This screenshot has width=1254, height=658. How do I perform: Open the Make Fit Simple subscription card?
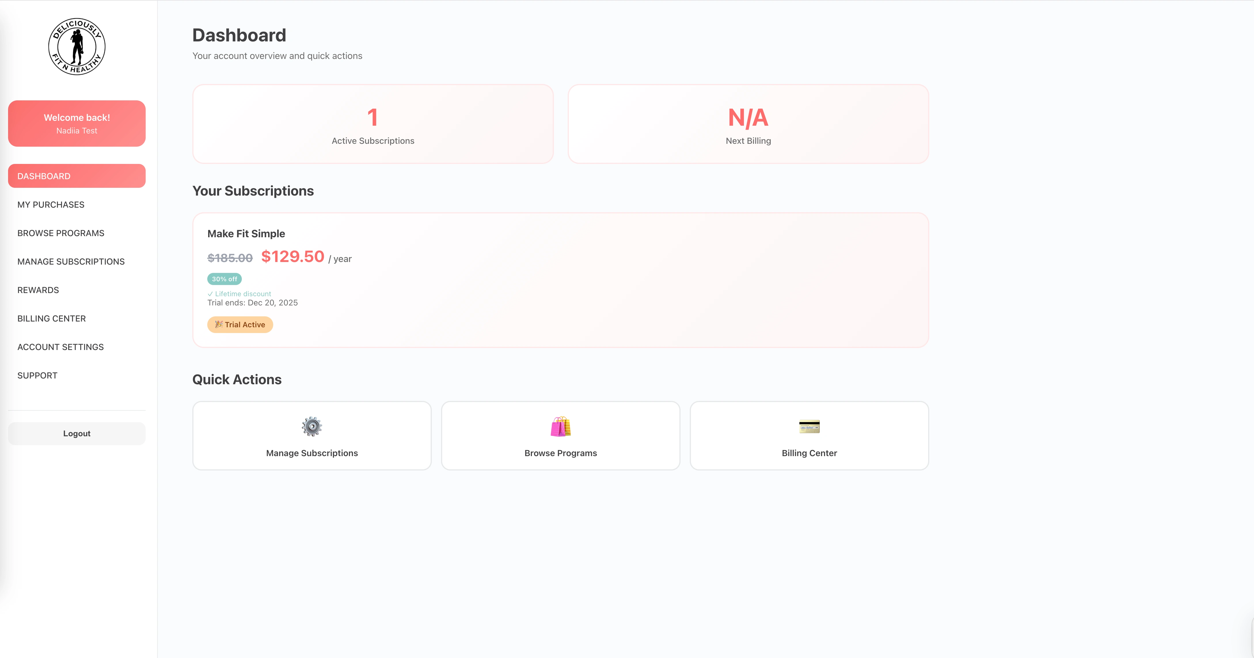tap(560, 280)
